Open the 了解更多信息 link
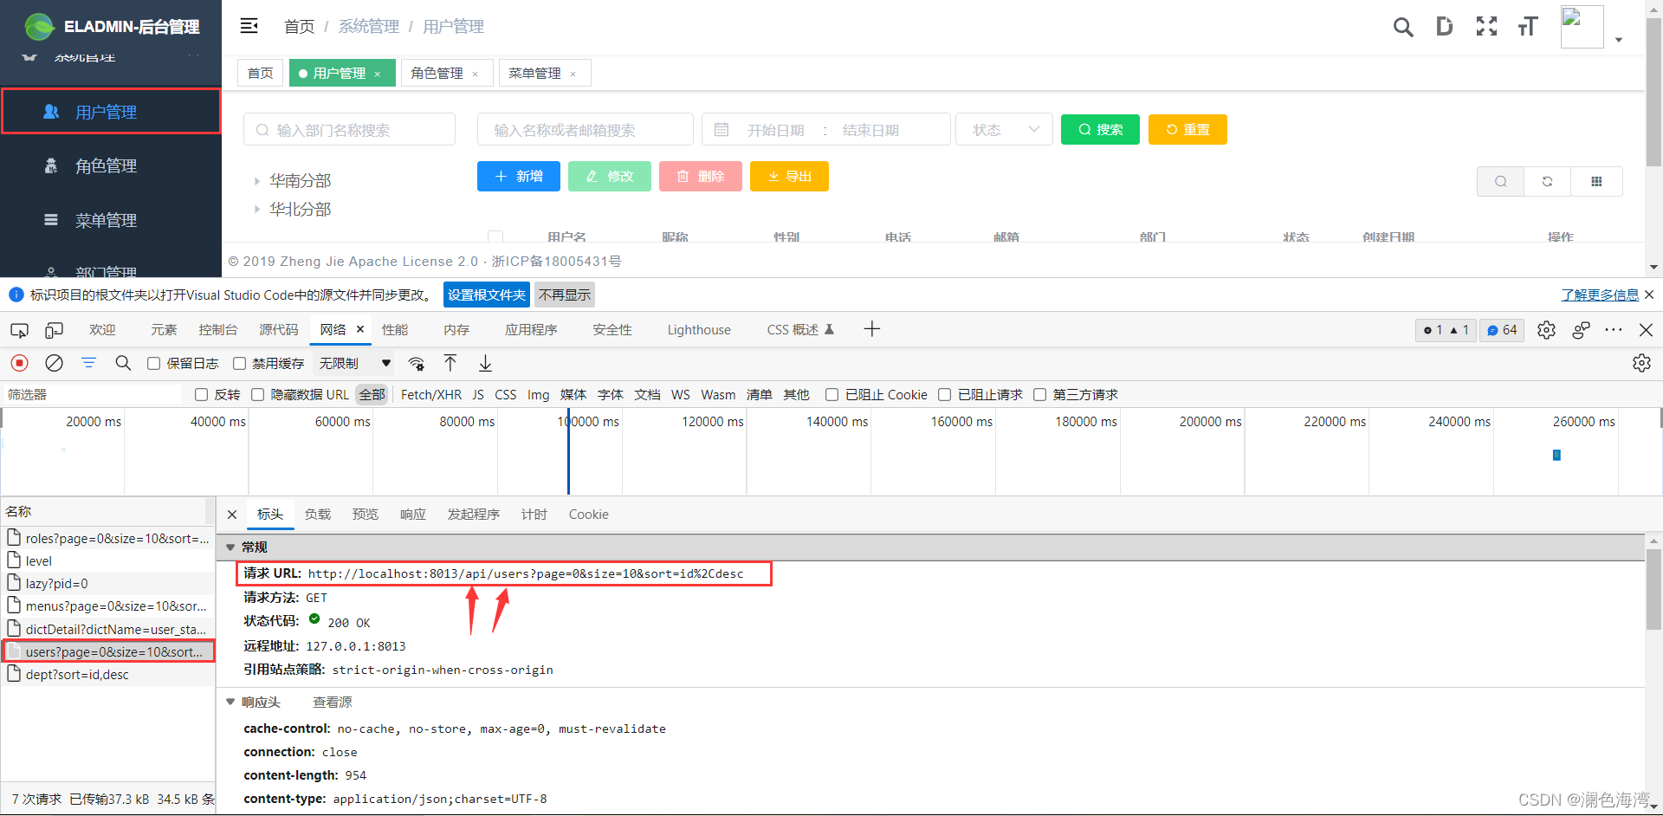1663x816 pixels. [x=1600, y=295]
